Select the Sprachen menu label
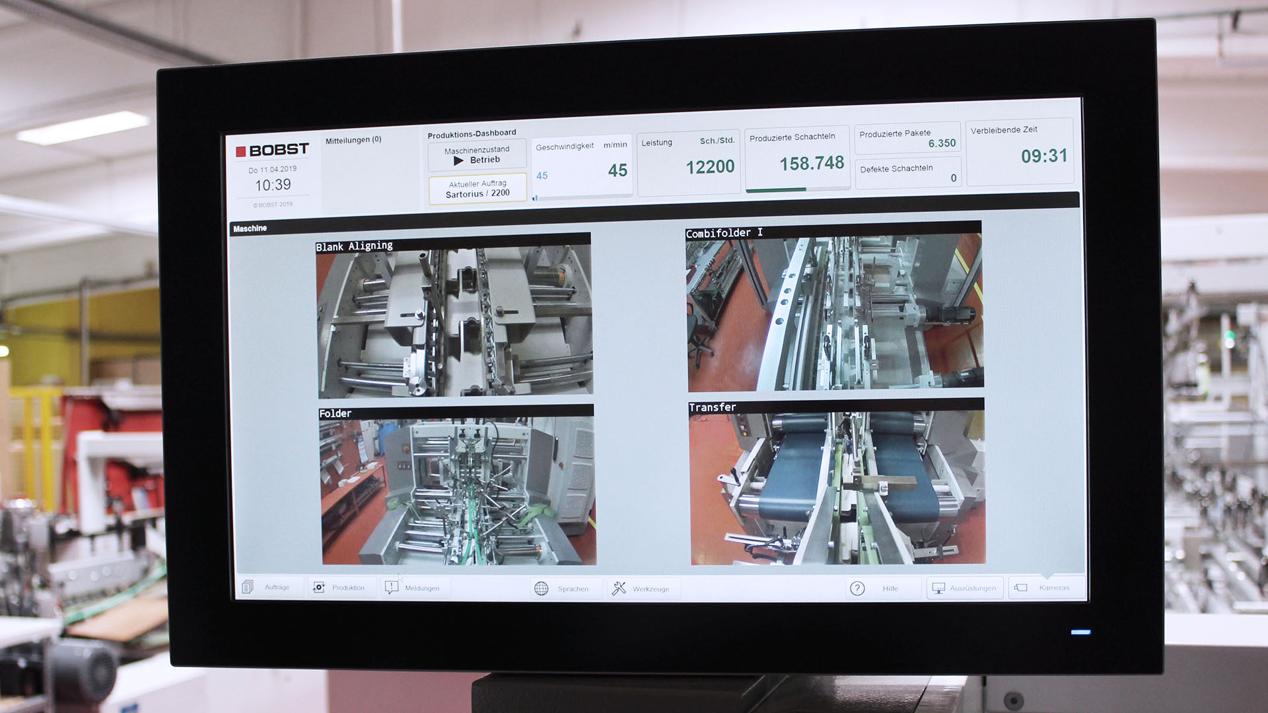1268x713 pixels. point(573,589)
